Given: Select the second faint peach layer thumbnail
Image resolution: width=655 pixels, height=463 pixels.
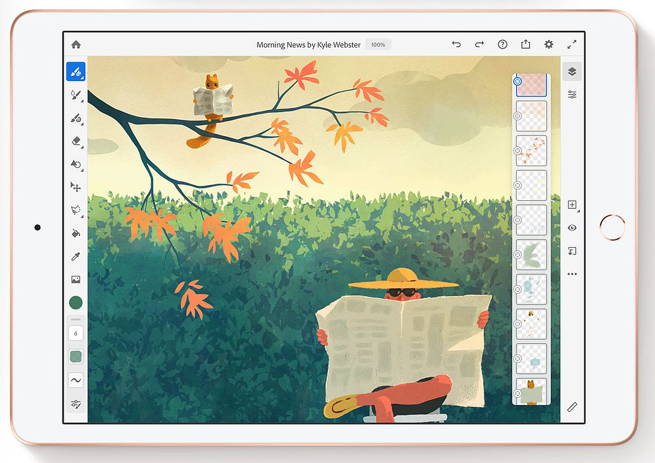Looking at the screenshot, I should point(531,116).
